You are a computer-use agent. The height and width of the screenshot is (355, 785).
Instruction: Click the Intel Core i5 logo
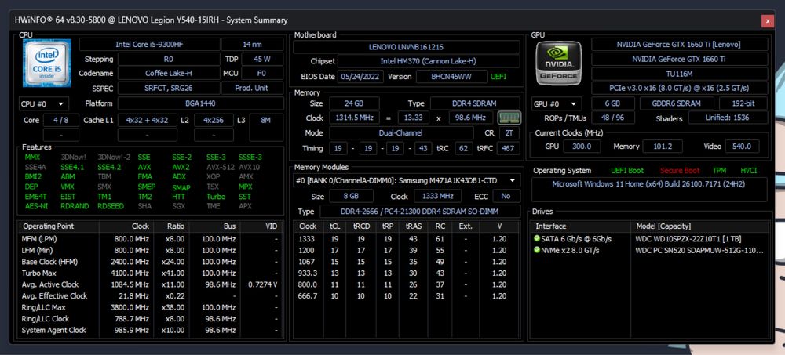46,63
